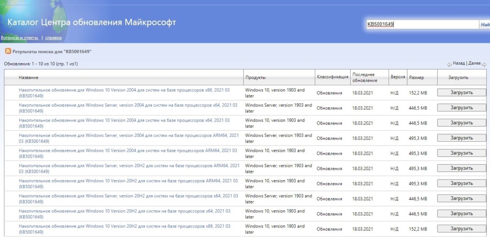Click the KB5001649 search input field

pos(423,24)
